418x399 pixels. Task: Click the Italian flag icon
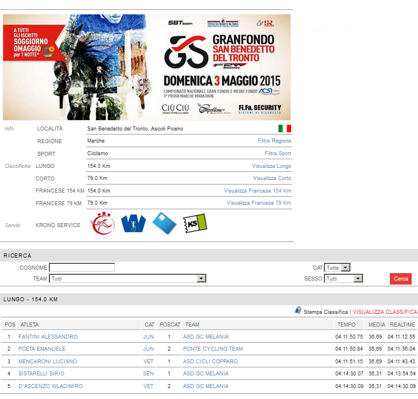(x=284, y=128)
